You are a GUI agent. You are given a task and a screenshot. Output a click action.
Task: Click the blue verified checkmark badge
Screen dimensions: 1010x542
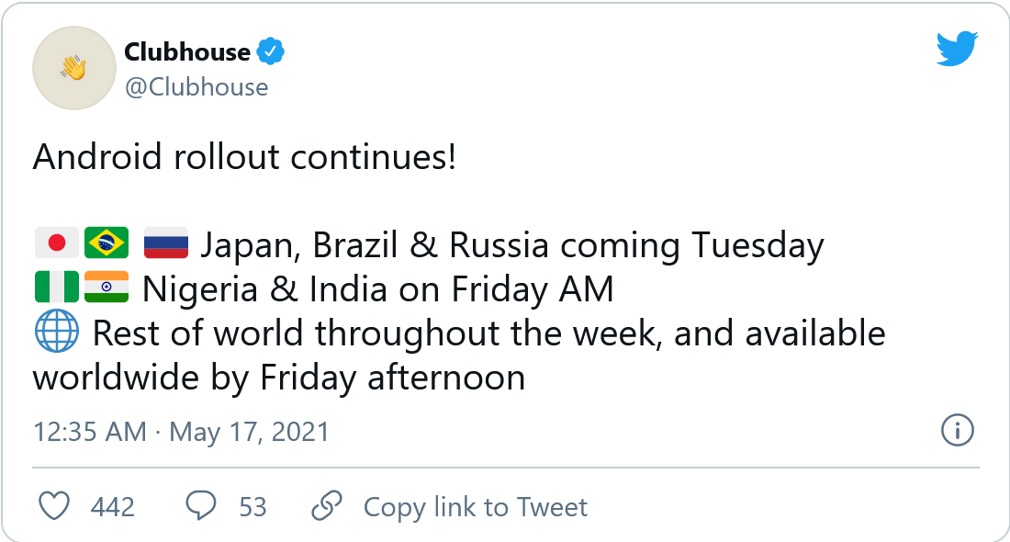271,51
